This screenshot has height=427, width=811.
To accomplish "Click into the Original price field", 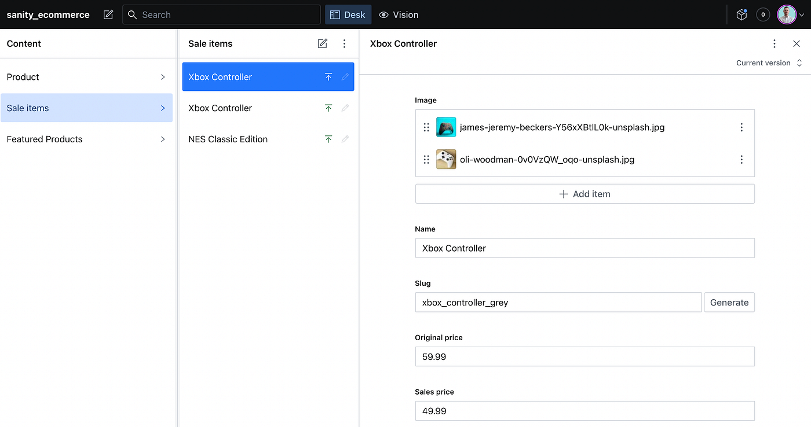I will pos(584,356).
